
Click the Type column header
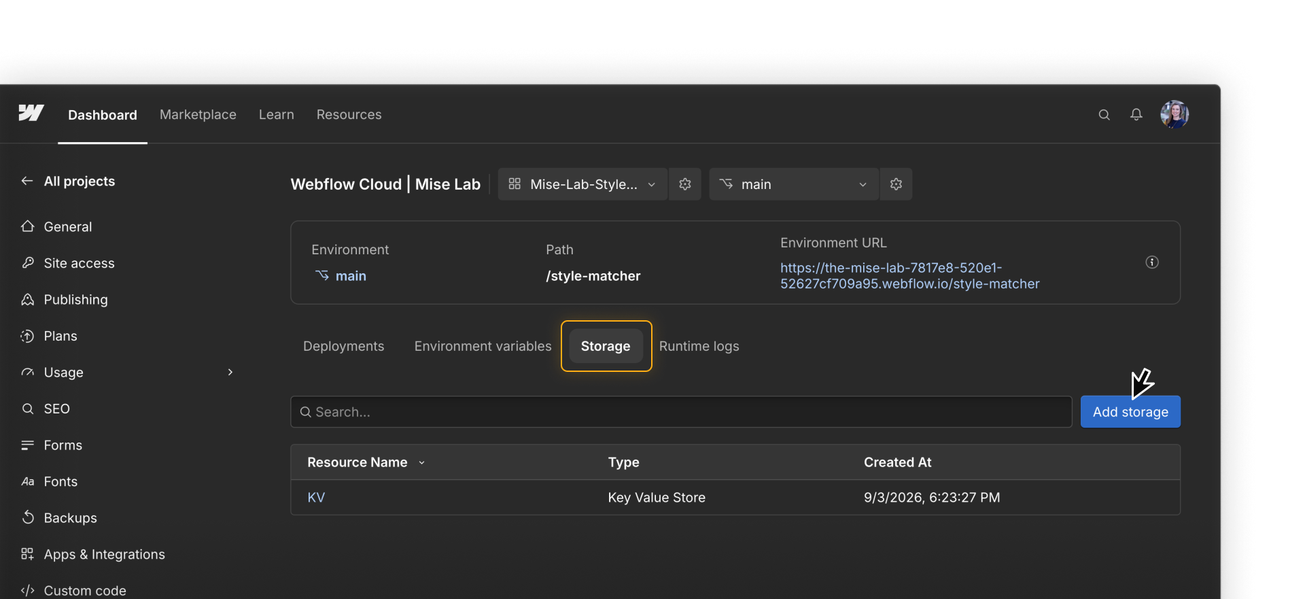[623, 462]
